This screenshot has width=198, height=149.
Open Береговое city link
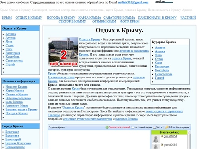(x=12, y=132)
